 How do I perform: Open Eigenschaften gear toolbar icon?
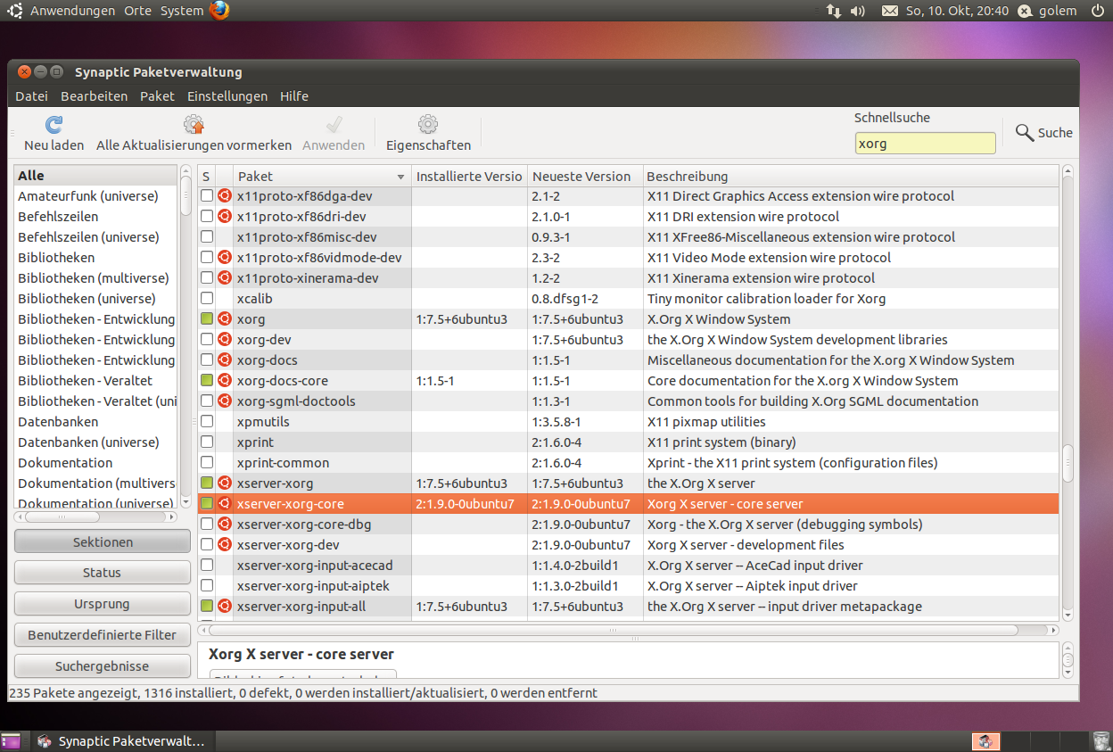coord(428,125)
